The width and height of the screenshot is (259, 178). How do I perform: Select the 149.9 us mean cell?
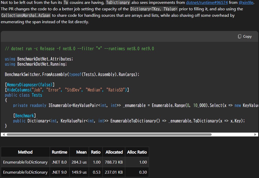pyautogui.click(x=79, y=172)
